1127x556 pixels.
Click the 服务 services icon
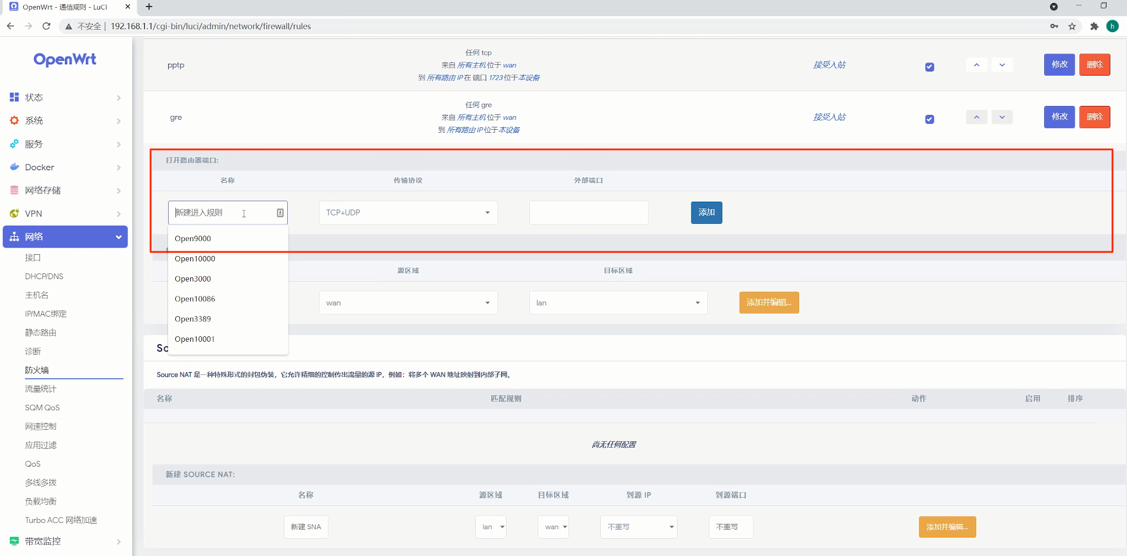(14, 143)
